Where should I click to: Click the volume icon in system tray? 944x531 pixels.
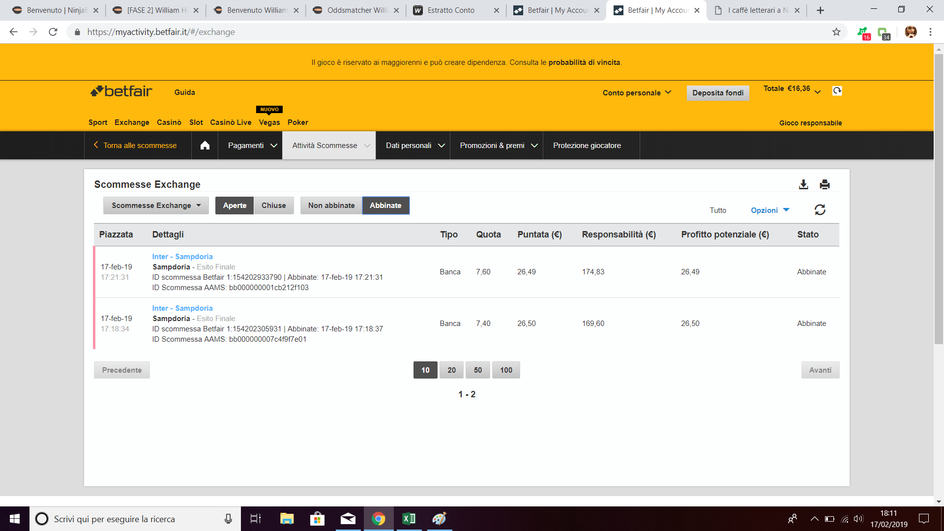pyautogui.click(x=858, y=519)
